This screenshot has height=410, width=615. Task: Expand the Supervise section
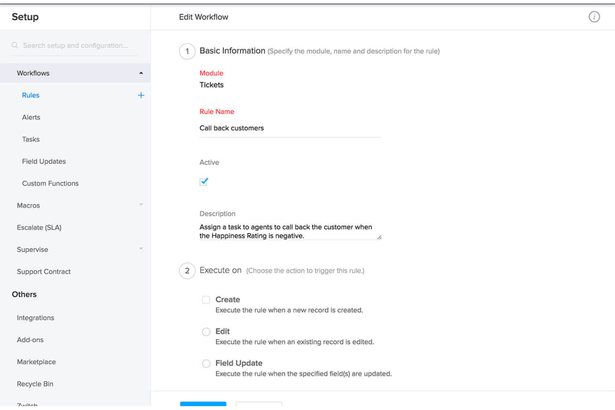tap(141, 249)
